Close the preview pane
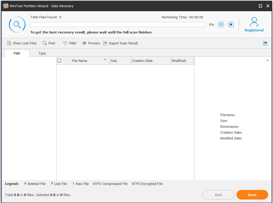The height and width of the screenshot is (203, 273). click(x=268, y=60)
